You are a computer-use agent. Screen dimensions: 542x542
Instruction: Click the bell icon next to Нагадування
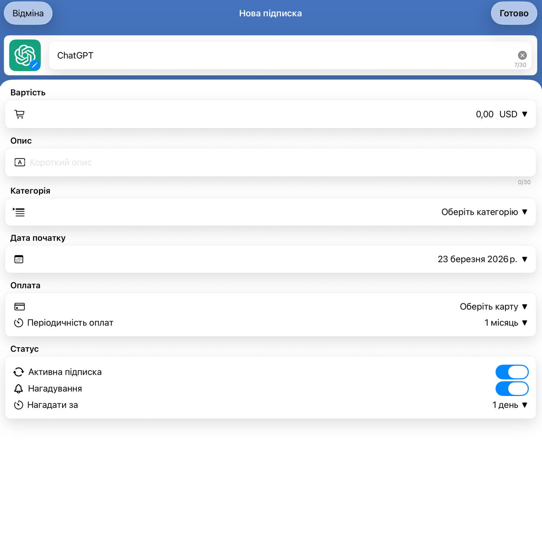(x=18, y=388)
